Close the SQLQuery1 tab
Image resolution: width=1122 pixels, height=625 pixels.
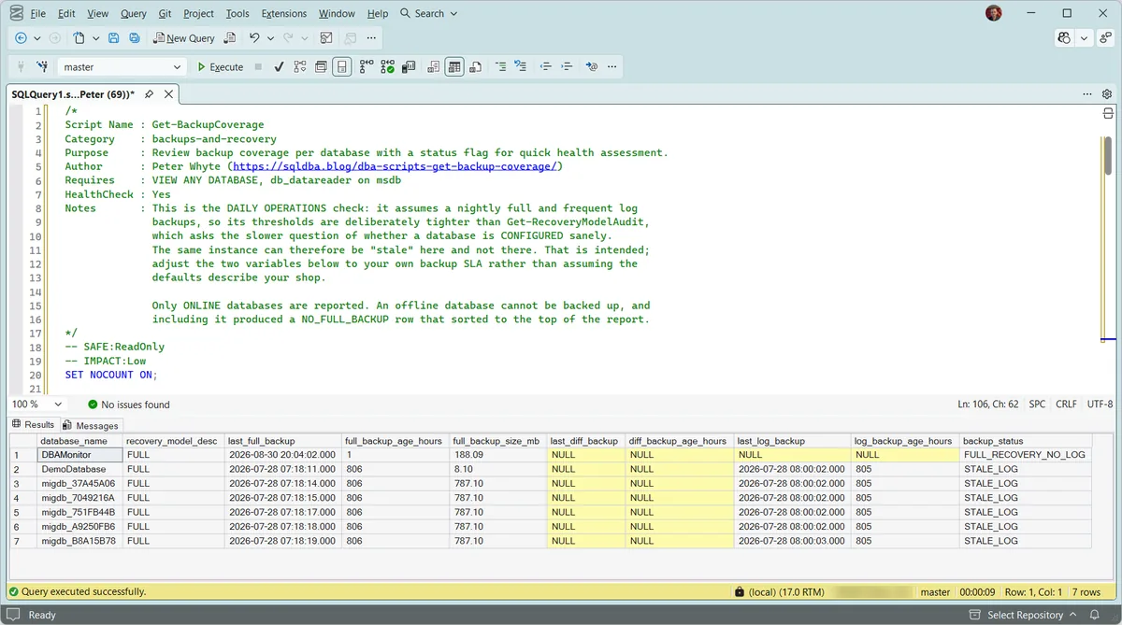(169, 94)
